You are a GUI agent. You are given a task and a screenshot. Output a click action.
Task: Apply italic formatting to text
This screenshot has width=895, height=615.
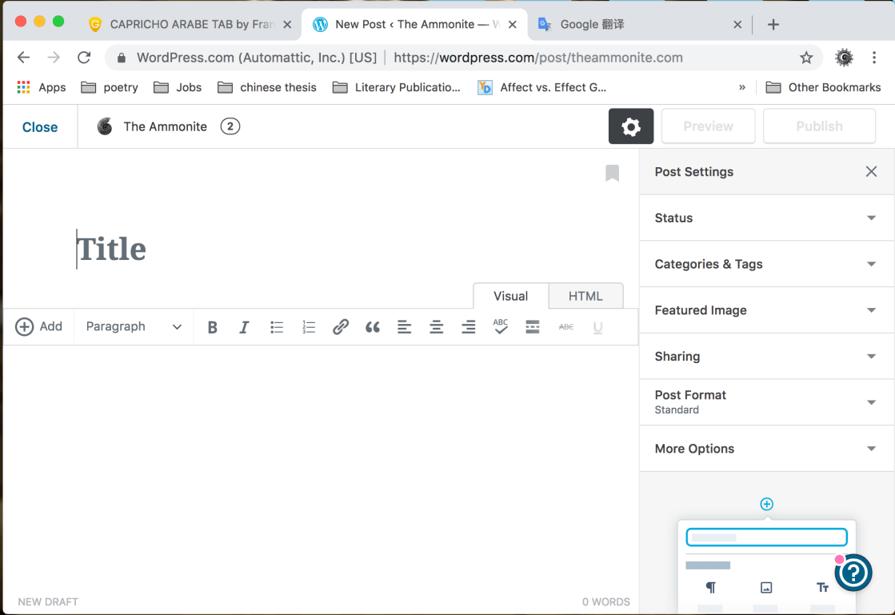(x=244, y=327)
